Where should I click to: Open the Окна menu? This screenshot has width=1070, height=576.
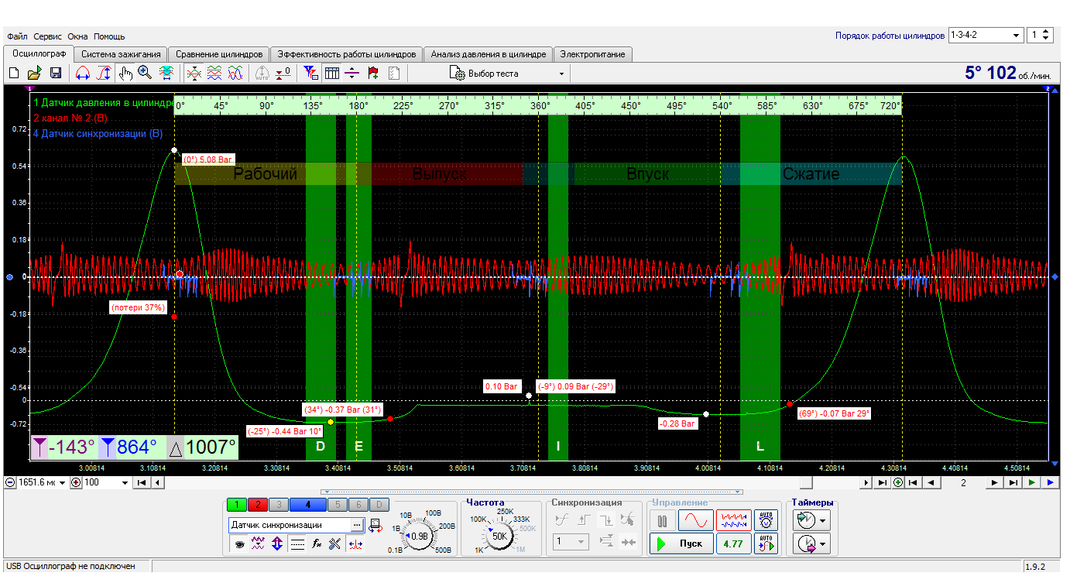[x=77, y=36]
